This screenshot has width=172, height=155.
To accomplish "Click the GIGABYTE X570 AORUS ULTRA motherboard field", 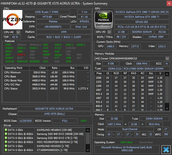I will pyautogui.click(x=54, y=109).
